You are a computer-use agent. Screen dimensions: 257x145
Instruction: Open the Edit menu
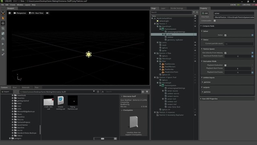point(7,5)
